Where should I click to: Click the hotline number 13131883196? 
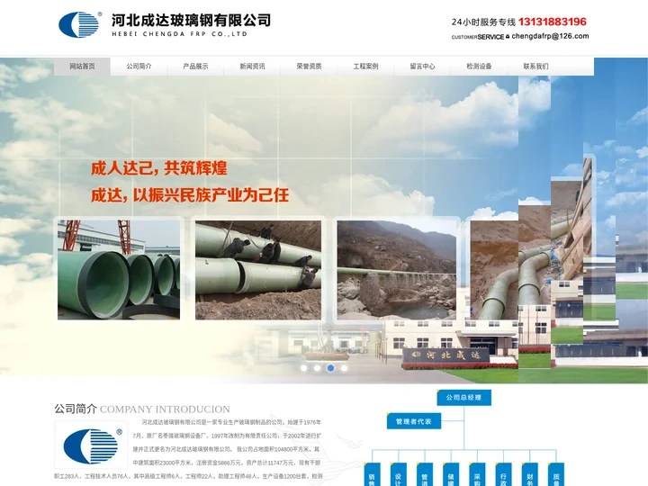(552, 22)
